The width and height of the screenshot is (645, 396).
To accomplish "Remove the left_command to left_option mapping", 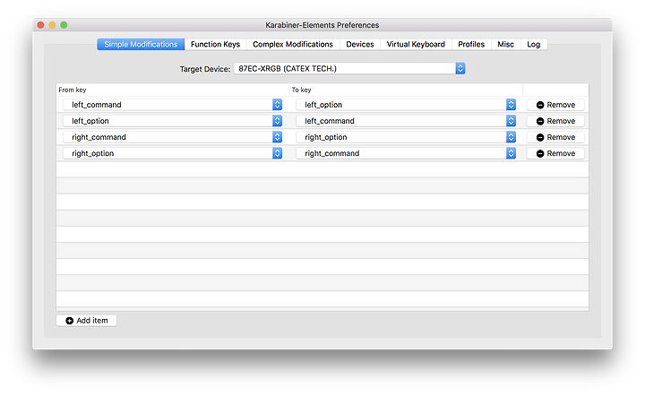I will pos(555,105).
